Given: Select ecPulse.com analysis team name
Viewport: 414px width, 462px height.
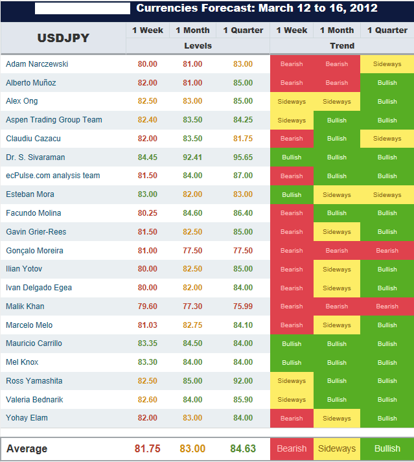Looking at the screenshot, I should point(52,176).
